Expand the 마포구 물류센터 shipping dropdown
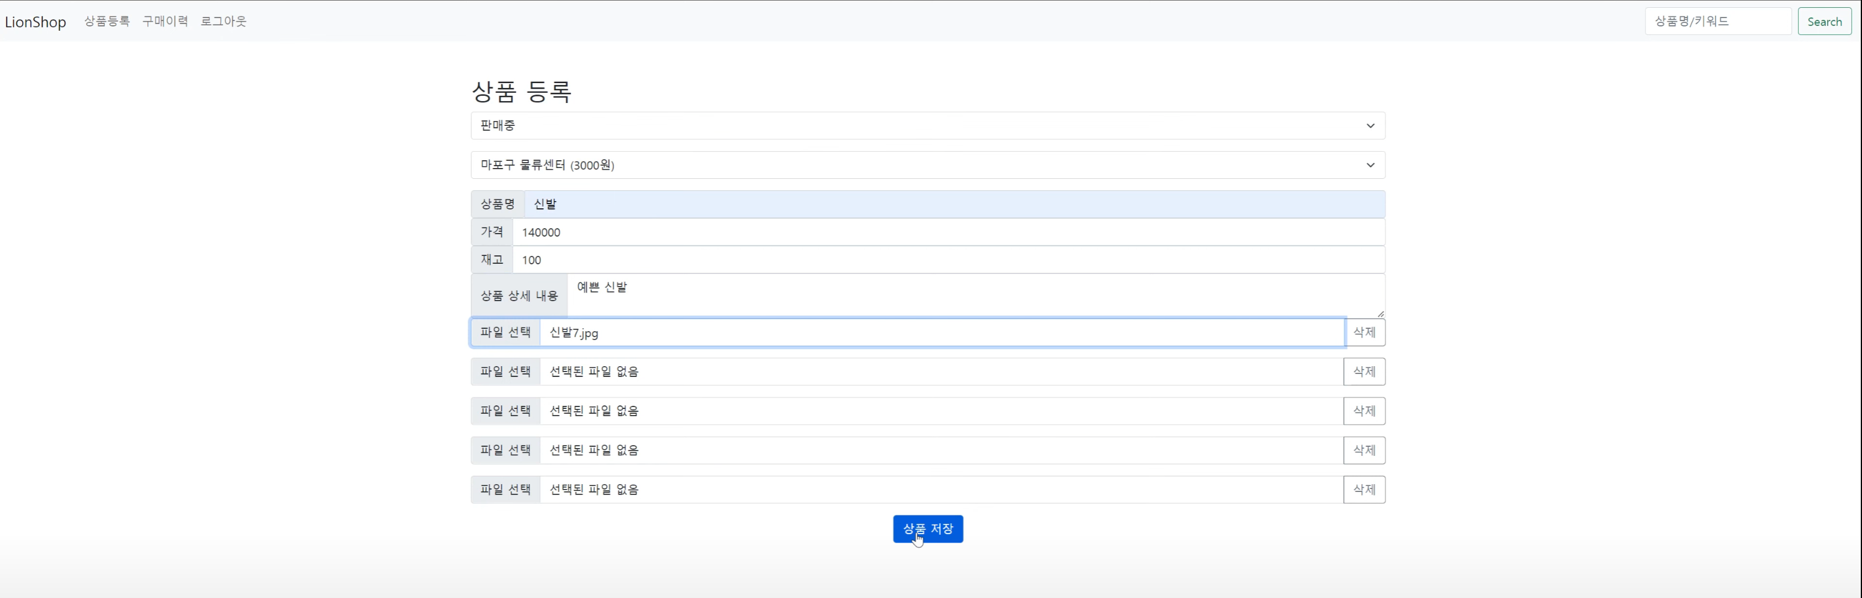 click(928, 164)
